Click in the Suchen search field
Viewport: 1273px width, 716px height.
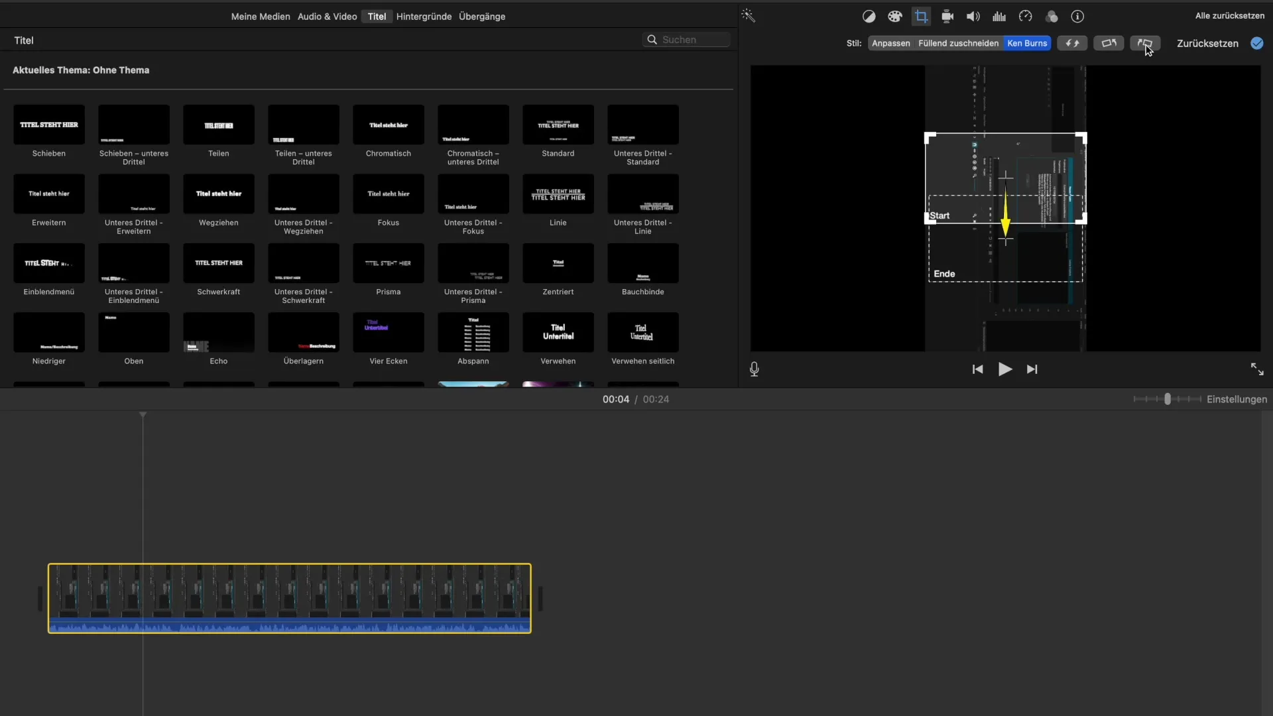point(686,40)
